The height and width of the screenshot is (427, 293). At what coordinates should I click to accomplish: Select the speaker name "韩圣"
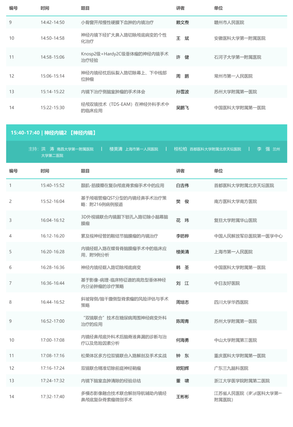[183, 267]
